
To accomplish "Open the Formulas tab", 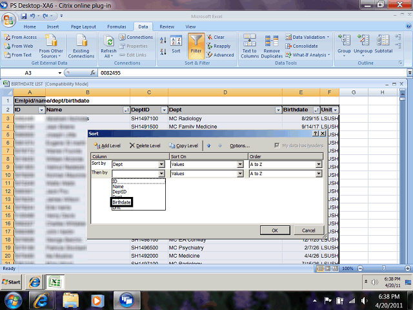I will coord(117,26).
